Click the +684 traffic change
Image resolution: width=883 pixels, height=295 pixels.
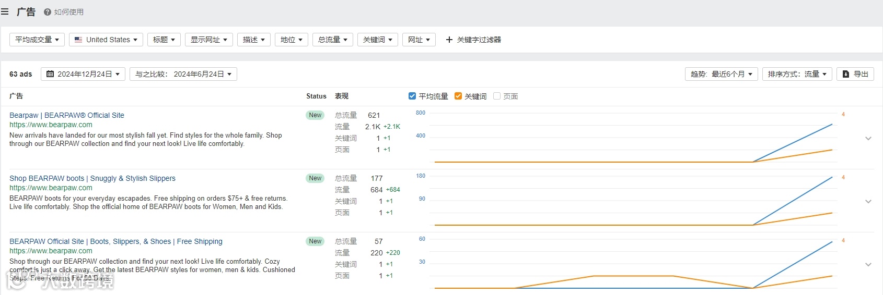(x=393, y=190)
